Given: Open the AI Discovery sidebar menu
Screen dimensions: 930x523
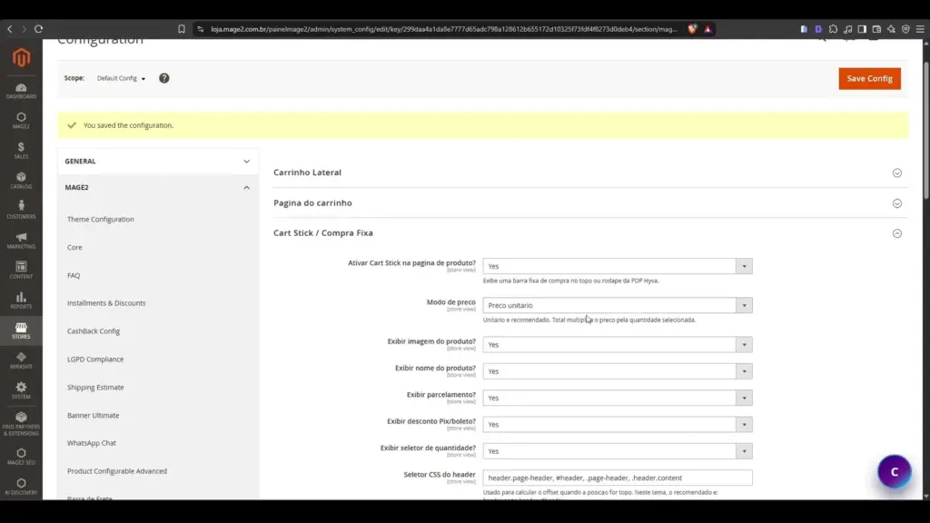Looking at the screenshot, I should click(22, 487).
